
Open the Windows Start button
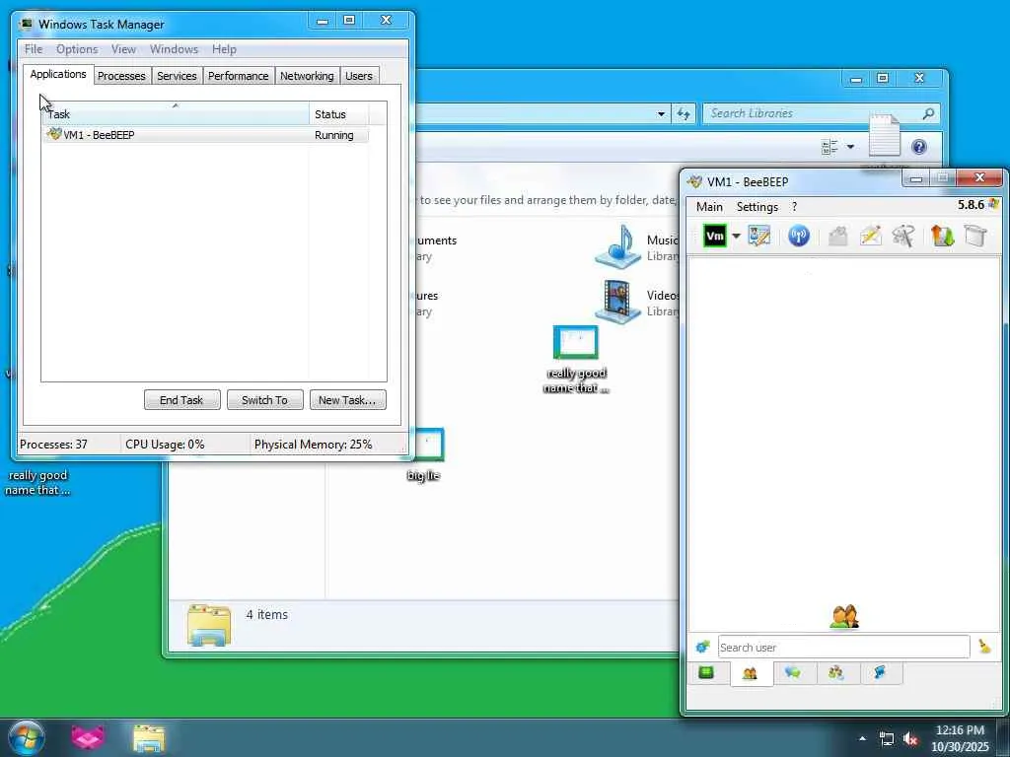26,738
